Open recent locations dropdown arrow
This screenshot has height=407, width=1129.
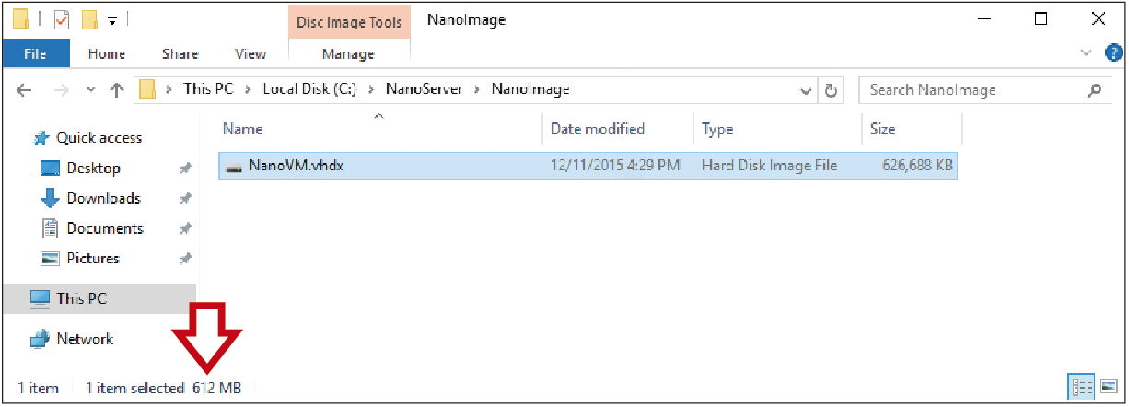click(90, 90)
